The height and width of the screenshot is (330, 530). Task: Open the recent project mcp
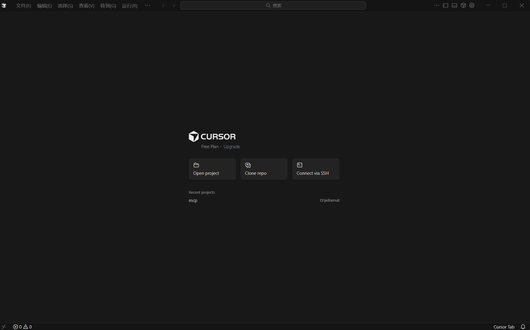[193, 200]
